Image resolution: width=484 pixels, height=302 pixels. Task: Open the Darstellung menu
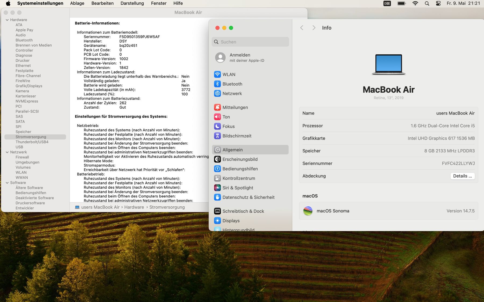tap(132, 3)
